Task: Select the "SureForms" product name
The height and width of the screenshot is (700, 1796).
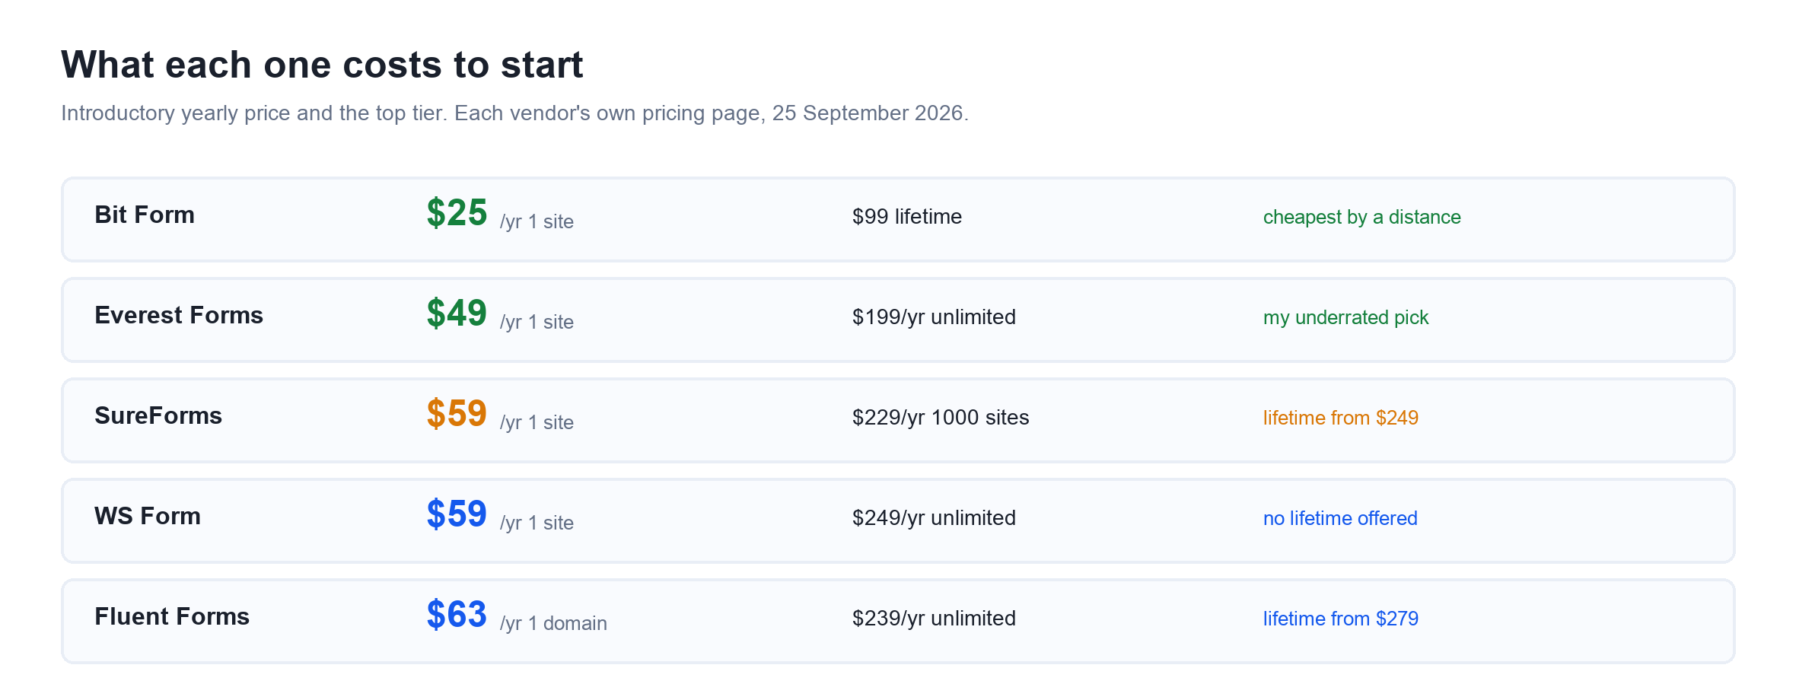Action: tap(158, 415)
